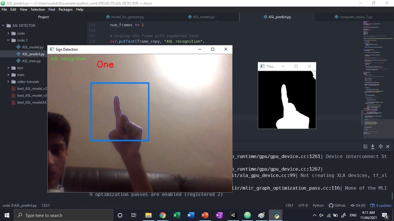Image resolution: width=394 pixels, height=221 pixels.
Task: Collapse the code 2 folder
Action: (x=8, y=40)
